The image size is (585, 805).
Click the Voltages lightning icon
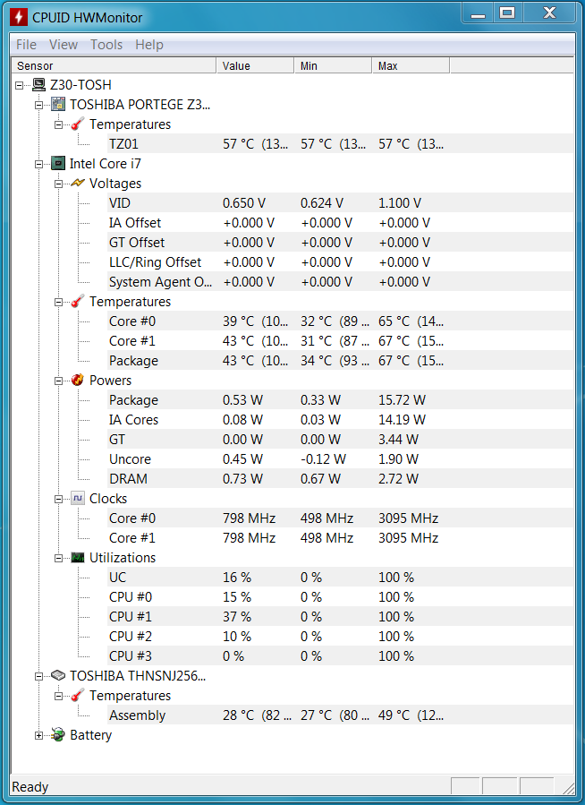tap(78, 184)
